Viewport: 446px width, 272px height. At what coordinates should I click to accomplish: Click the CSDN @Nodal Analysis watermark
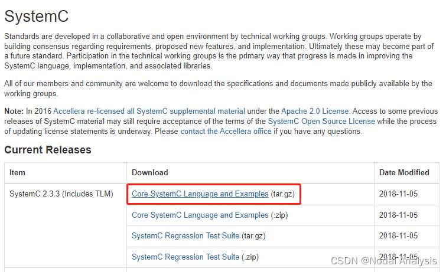point(385,260)
